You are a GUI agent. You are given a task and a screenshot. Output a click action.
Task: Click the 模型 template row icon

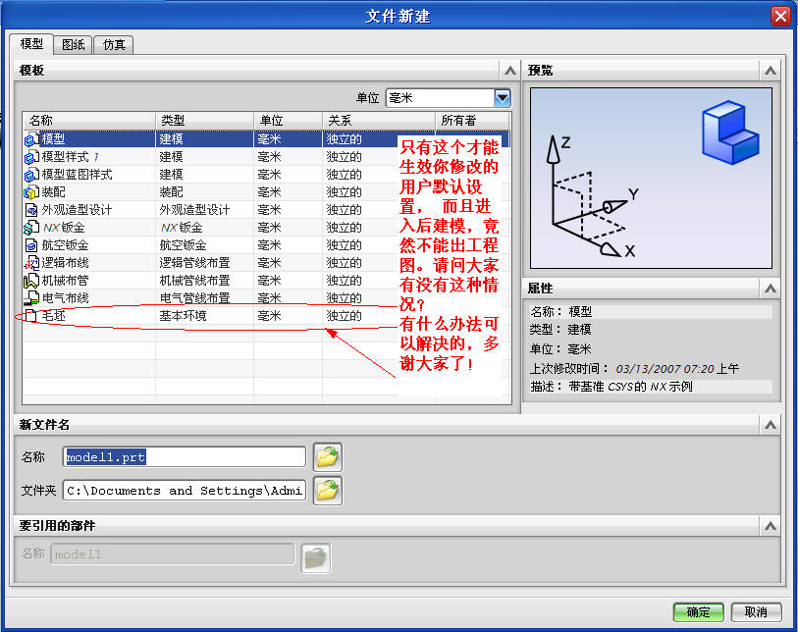point(31,139)
